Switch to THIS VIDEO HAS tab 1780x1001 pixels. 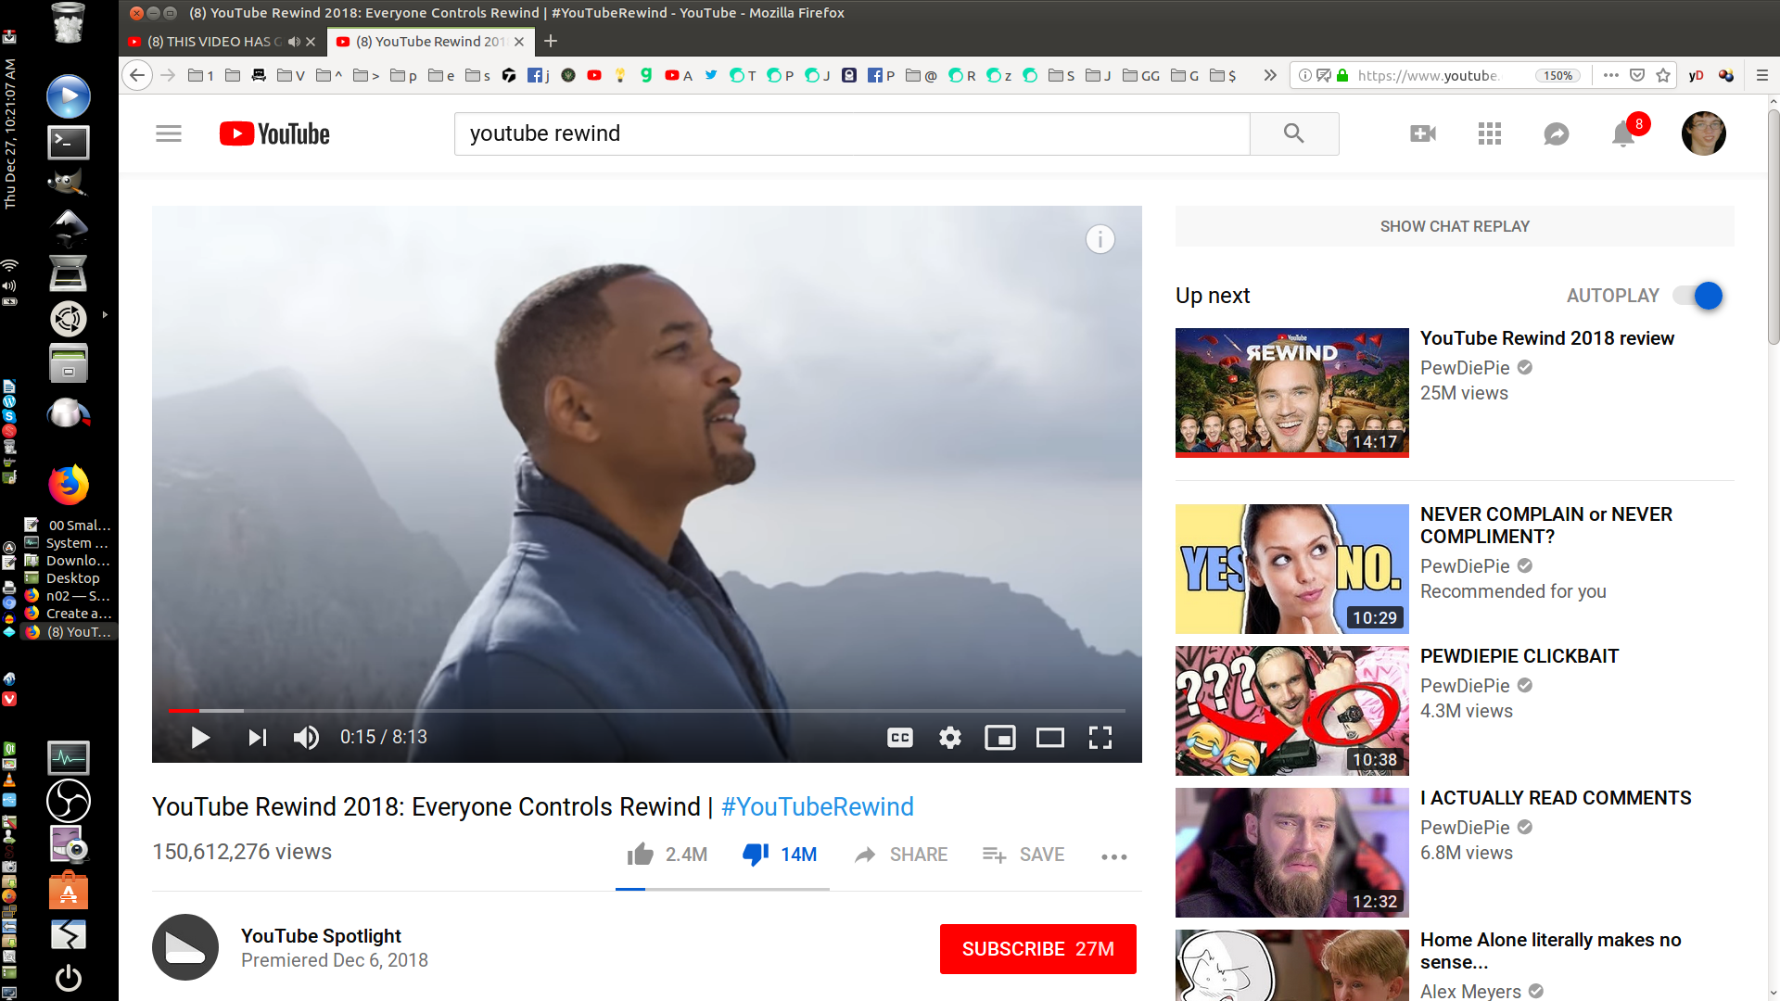(213, 42)
